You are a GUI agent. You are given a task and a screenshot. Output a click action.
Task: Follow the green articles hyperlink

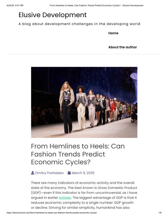[65, 198]
